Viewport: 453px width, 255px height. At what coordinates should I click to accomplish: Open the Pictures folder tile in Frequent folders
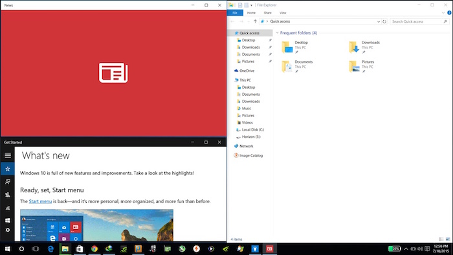[361, 67]
